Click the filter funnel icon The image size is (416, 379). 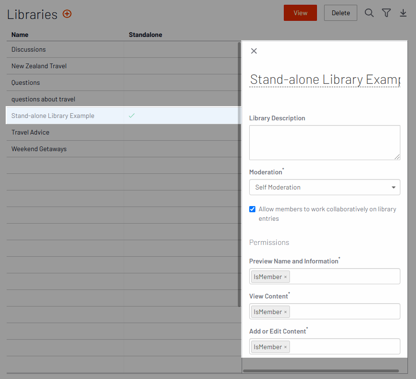coord(386,13)
